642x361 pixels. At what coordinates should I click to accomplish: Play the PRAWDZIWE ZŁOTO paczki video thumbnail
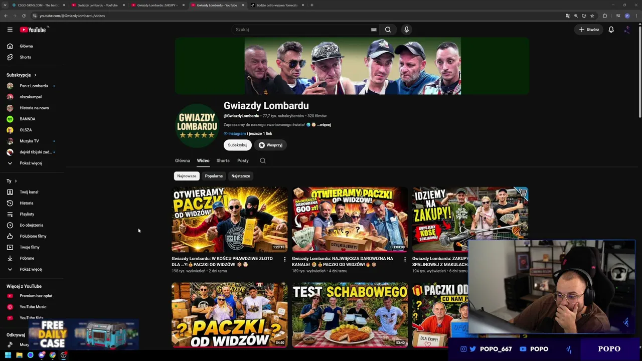230,219
